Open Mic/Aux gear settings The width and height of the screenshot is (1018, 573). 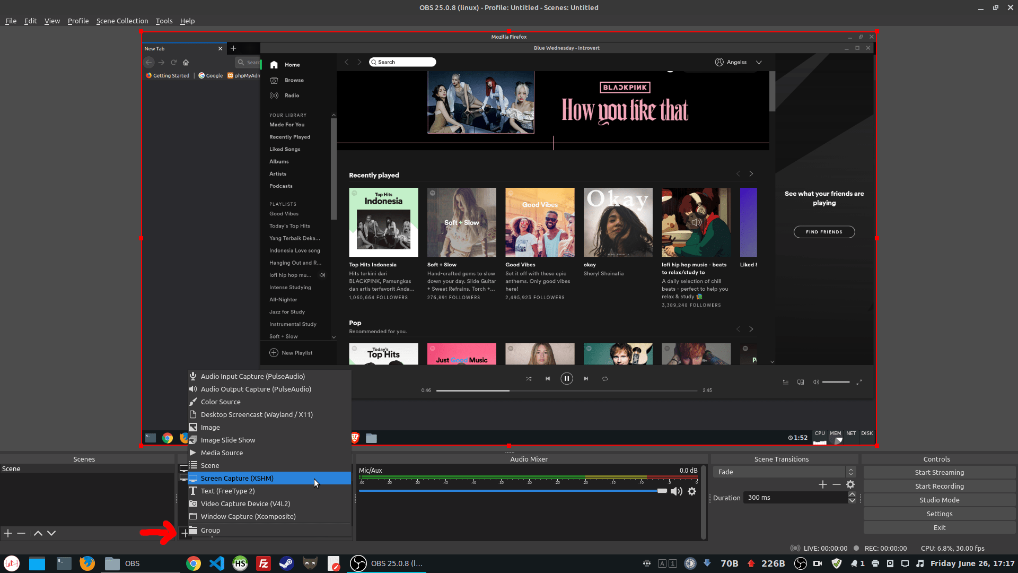click(692, 491)
